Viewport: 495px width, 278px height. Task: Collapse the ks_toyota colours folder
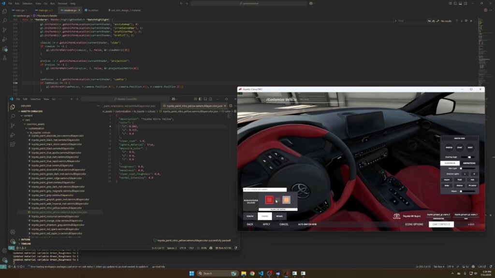[28, 133]
